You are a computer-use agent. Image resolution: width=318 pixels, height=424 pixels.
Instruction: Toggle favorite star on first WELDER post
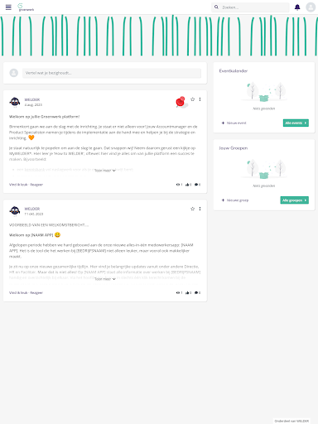192,99
